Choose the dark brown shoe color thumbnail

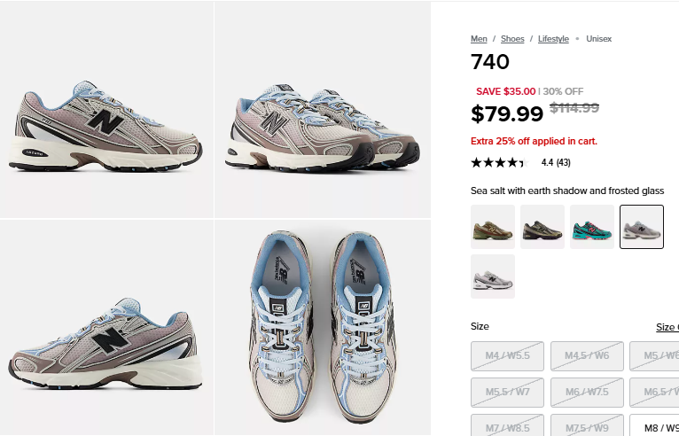542,227
